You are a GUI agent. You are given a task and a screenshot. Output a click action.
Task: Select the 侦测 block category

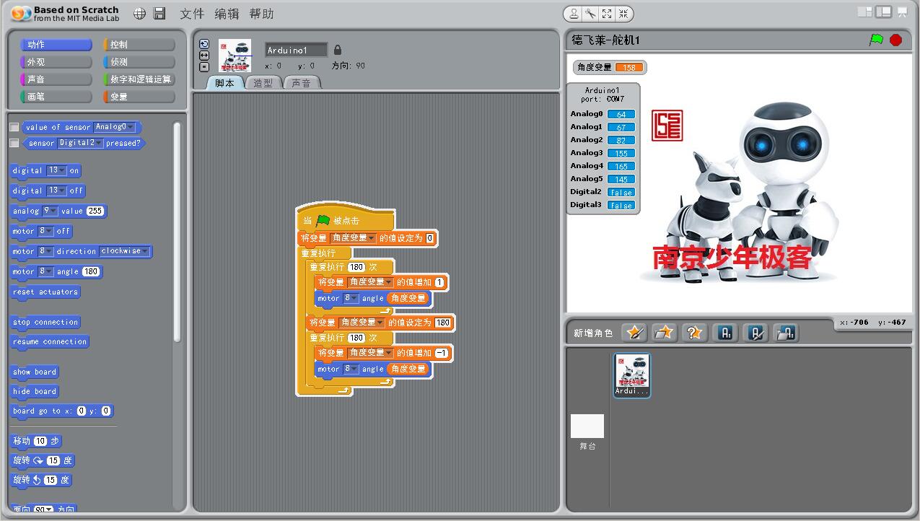click(x=139, y=62)
